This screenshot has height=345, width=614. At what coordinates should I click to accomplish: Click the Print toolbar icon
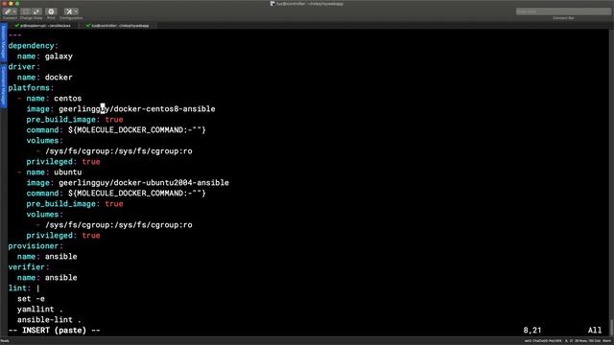51,11
